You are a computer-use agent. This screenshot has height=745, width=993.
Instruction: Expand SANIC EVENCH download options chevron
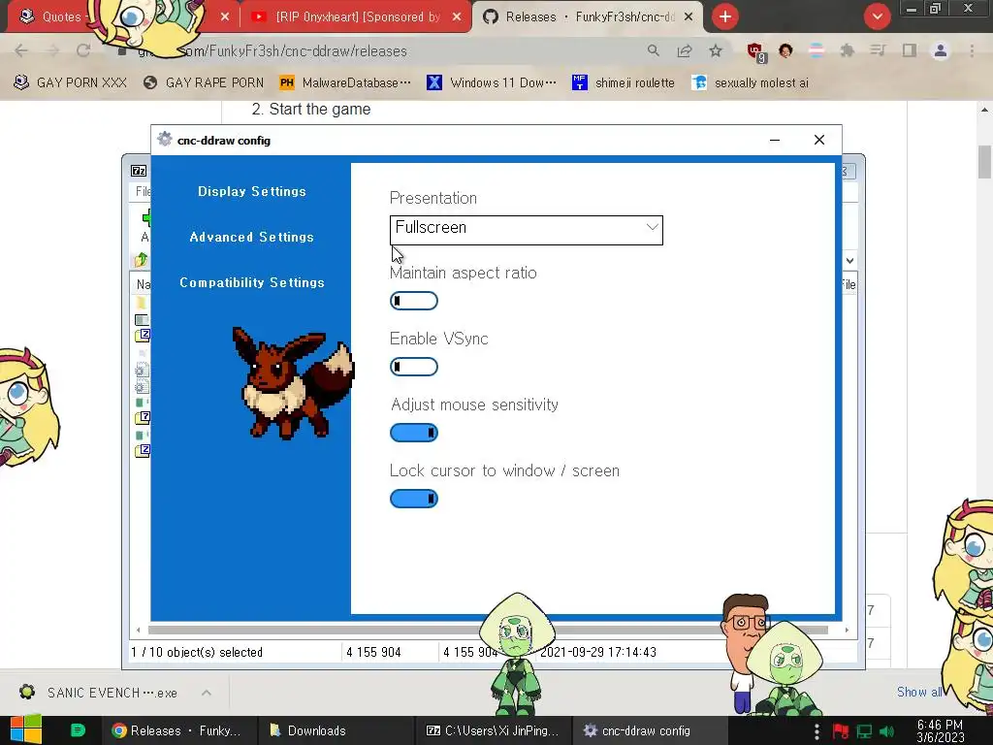click(207, 693)
